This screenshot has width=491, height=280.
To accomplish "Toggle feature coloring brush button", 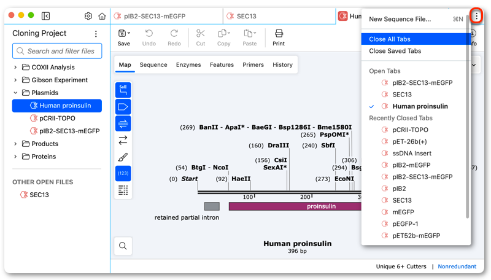I will [123, 157].
